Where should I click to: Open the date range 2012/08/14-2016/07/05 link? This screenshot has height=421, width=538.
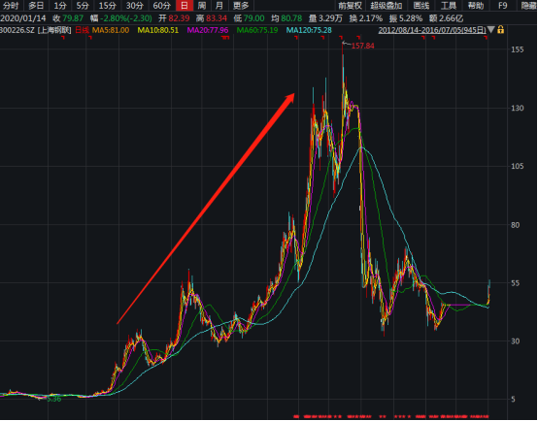pyautogui.click(x=432, y=30)
